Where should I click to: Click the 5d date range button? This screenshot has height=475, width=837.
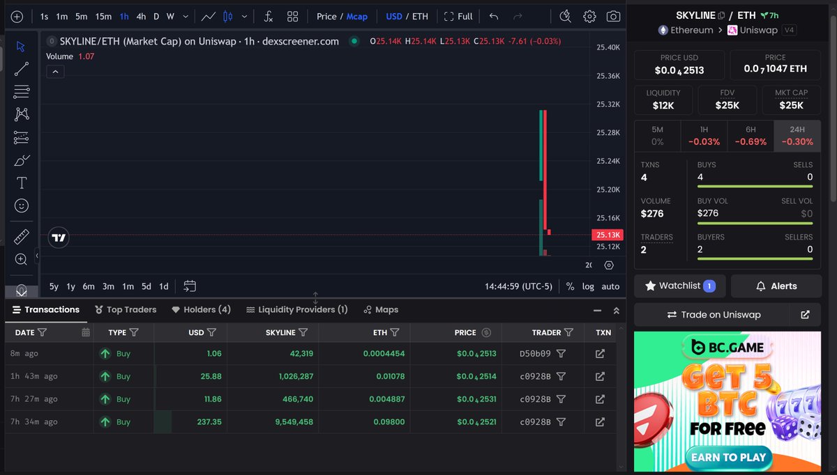(146, 286)
